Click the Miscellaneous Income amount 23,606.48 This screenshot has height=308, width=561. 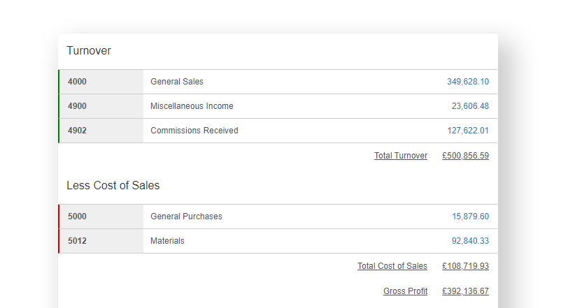469,106
